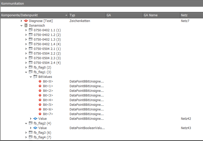Collapse the Dynamisch node
Screen dimensions: 203x141
[21, 26]
